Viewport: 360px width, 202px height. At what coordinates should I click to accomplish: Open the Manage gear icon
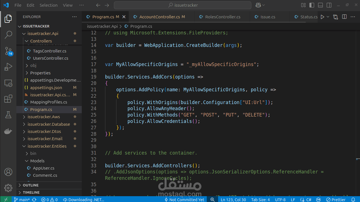tap(8, 188)
